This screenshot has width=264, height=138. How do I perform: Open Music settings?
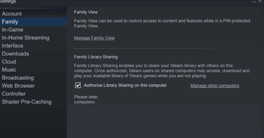(9, 70)
